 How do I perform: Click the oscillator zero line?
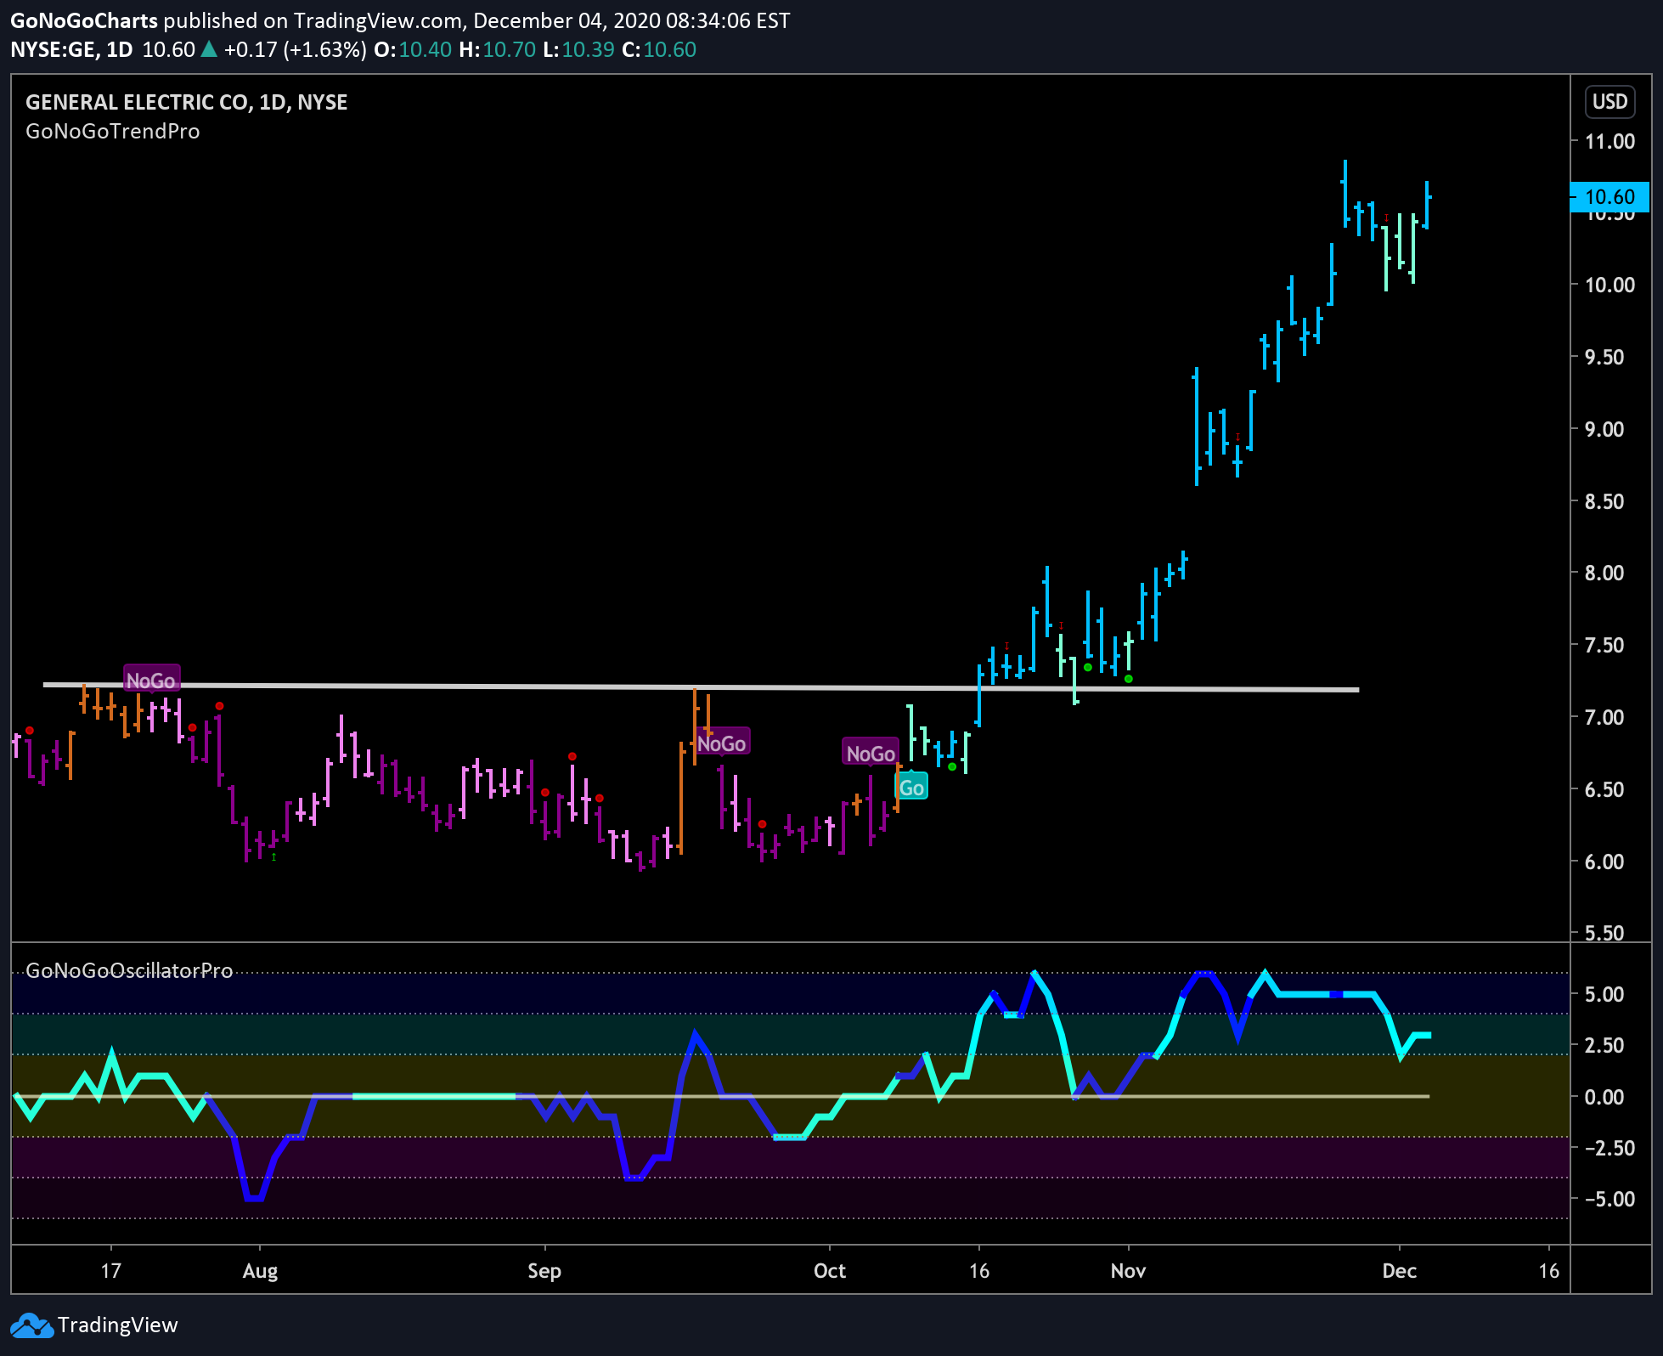coord(720,1097)
